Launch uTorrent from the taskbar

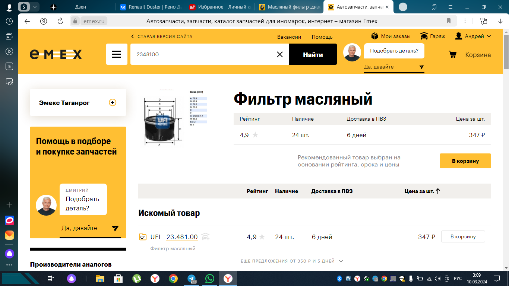[x=137, y=279]
